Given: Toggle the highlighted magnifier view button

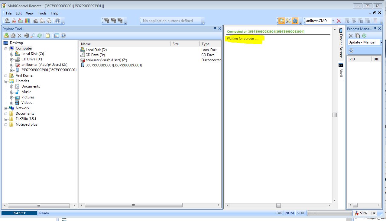Looking at the screenshot, I should (282, 21).
